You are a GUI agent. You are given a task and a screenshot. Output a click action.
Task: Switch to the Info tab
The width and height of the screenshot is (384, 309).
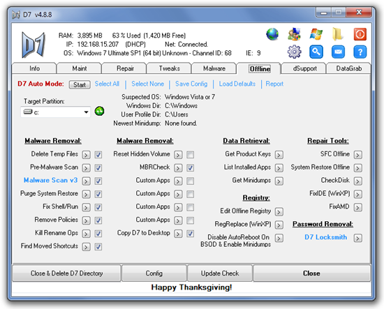(34, 68)
